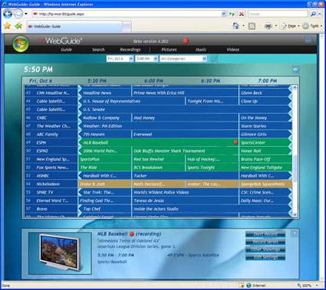326x290 pixels.
Task: Open the Tools menu in command bar
Action: (x=312, y=26)
